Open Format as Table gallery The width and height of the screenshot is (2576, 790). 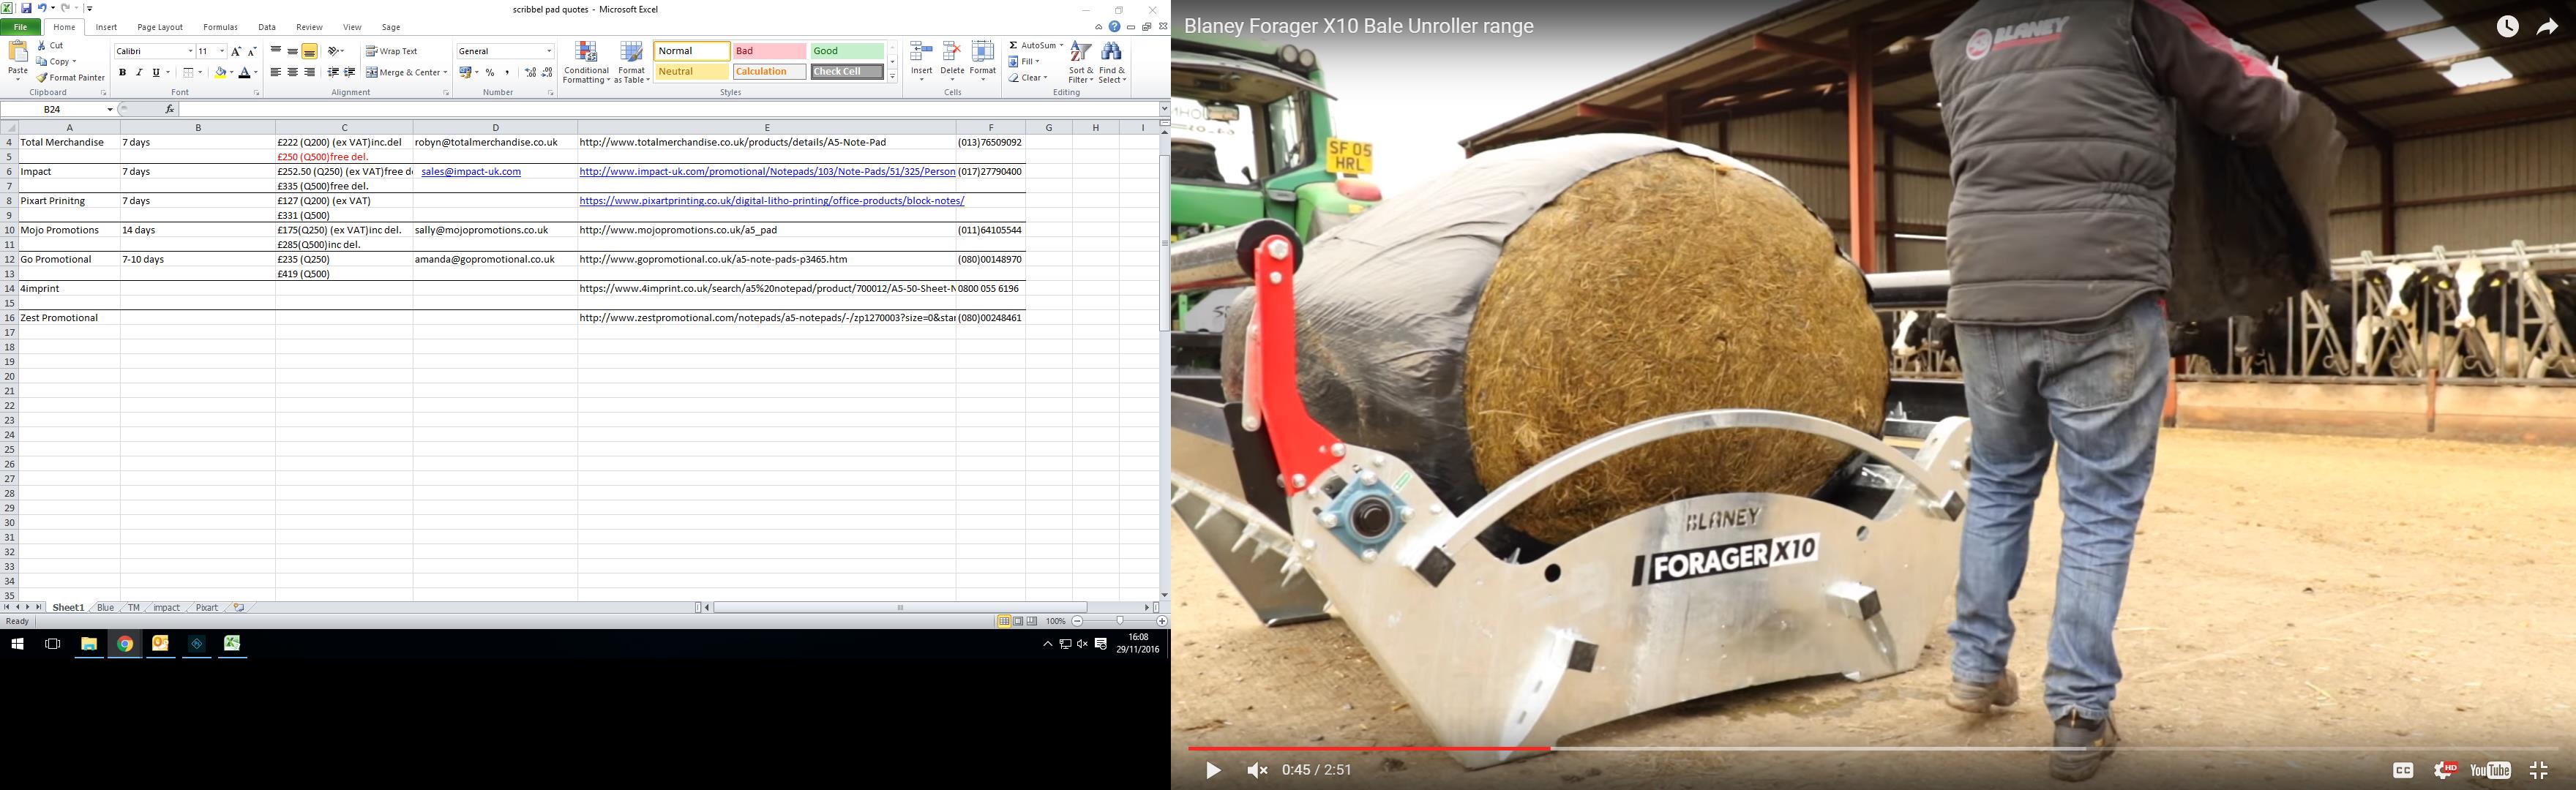pyautogui.click(x=631, y=63)
